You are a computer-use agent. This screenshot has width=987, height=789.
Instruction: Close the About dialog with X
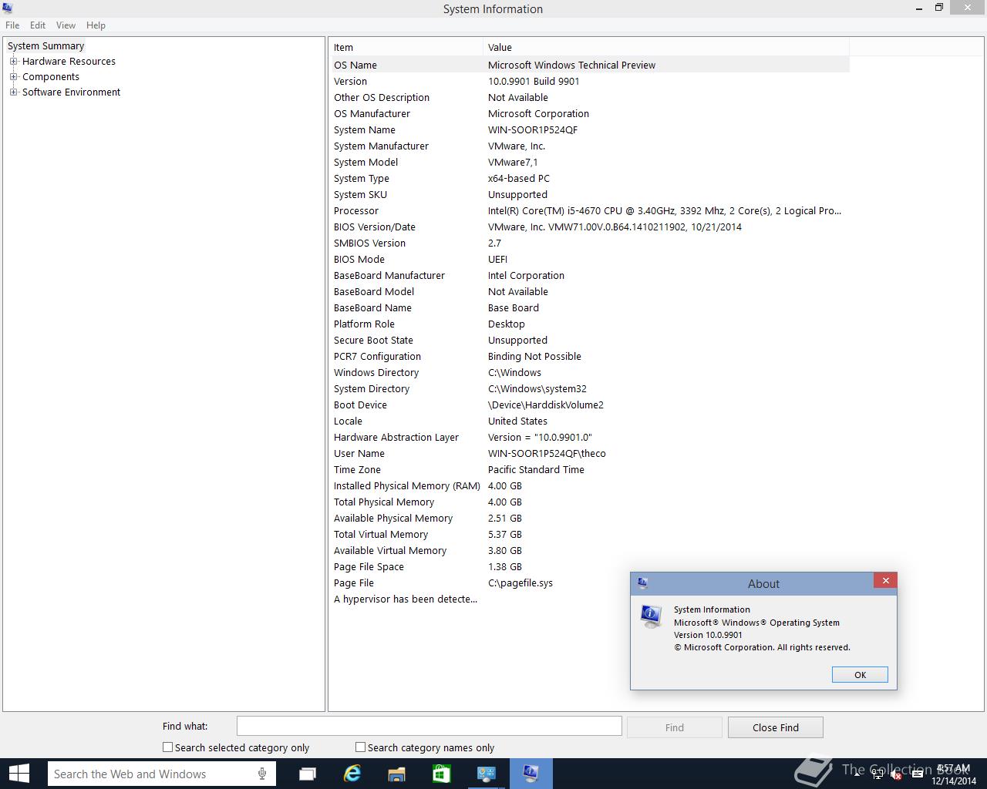click(885, 581)
